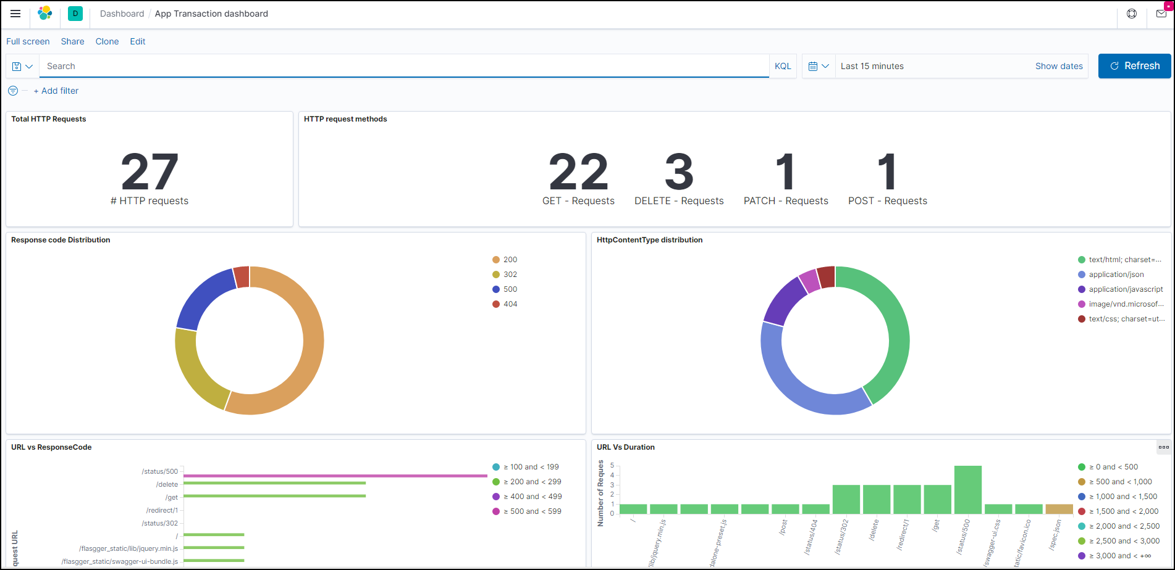
Task: Toggle application/javascript legend entry
Action: click(1121, 289)
